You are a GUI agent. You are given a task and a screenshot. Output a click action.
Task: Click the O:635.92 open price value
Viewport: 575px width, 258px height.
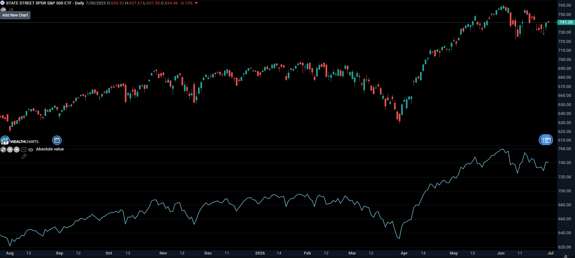[116, 3]
